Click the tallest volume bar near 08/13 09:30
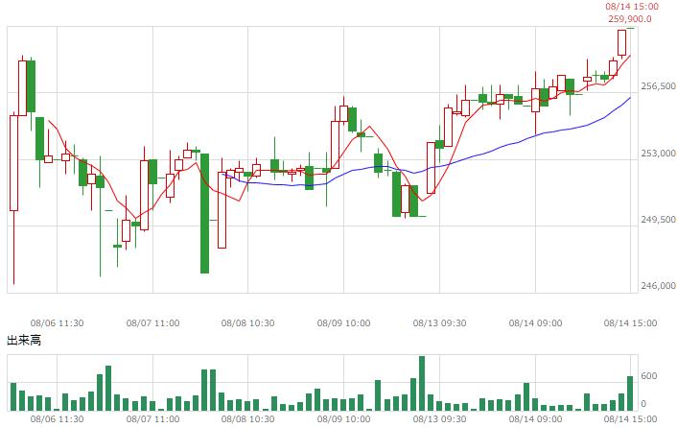This screenshot has height=428, width=677. tap(422, 384)
